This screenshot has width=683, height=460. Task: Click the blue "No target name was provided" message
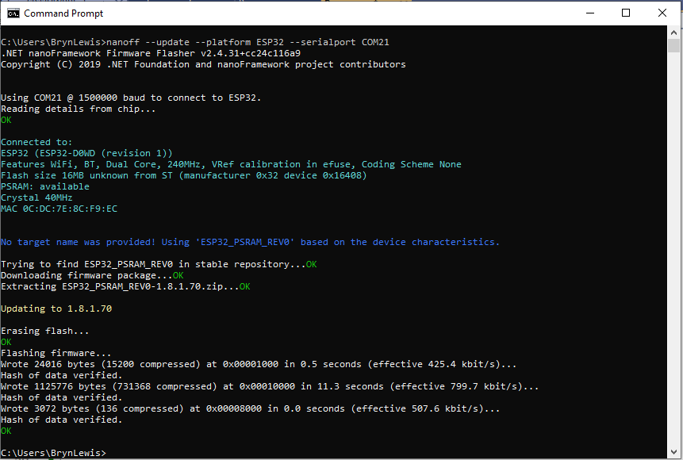[250, 242]
